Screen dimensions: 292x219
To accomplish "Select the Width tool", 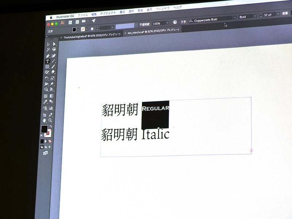I will 46,84.
